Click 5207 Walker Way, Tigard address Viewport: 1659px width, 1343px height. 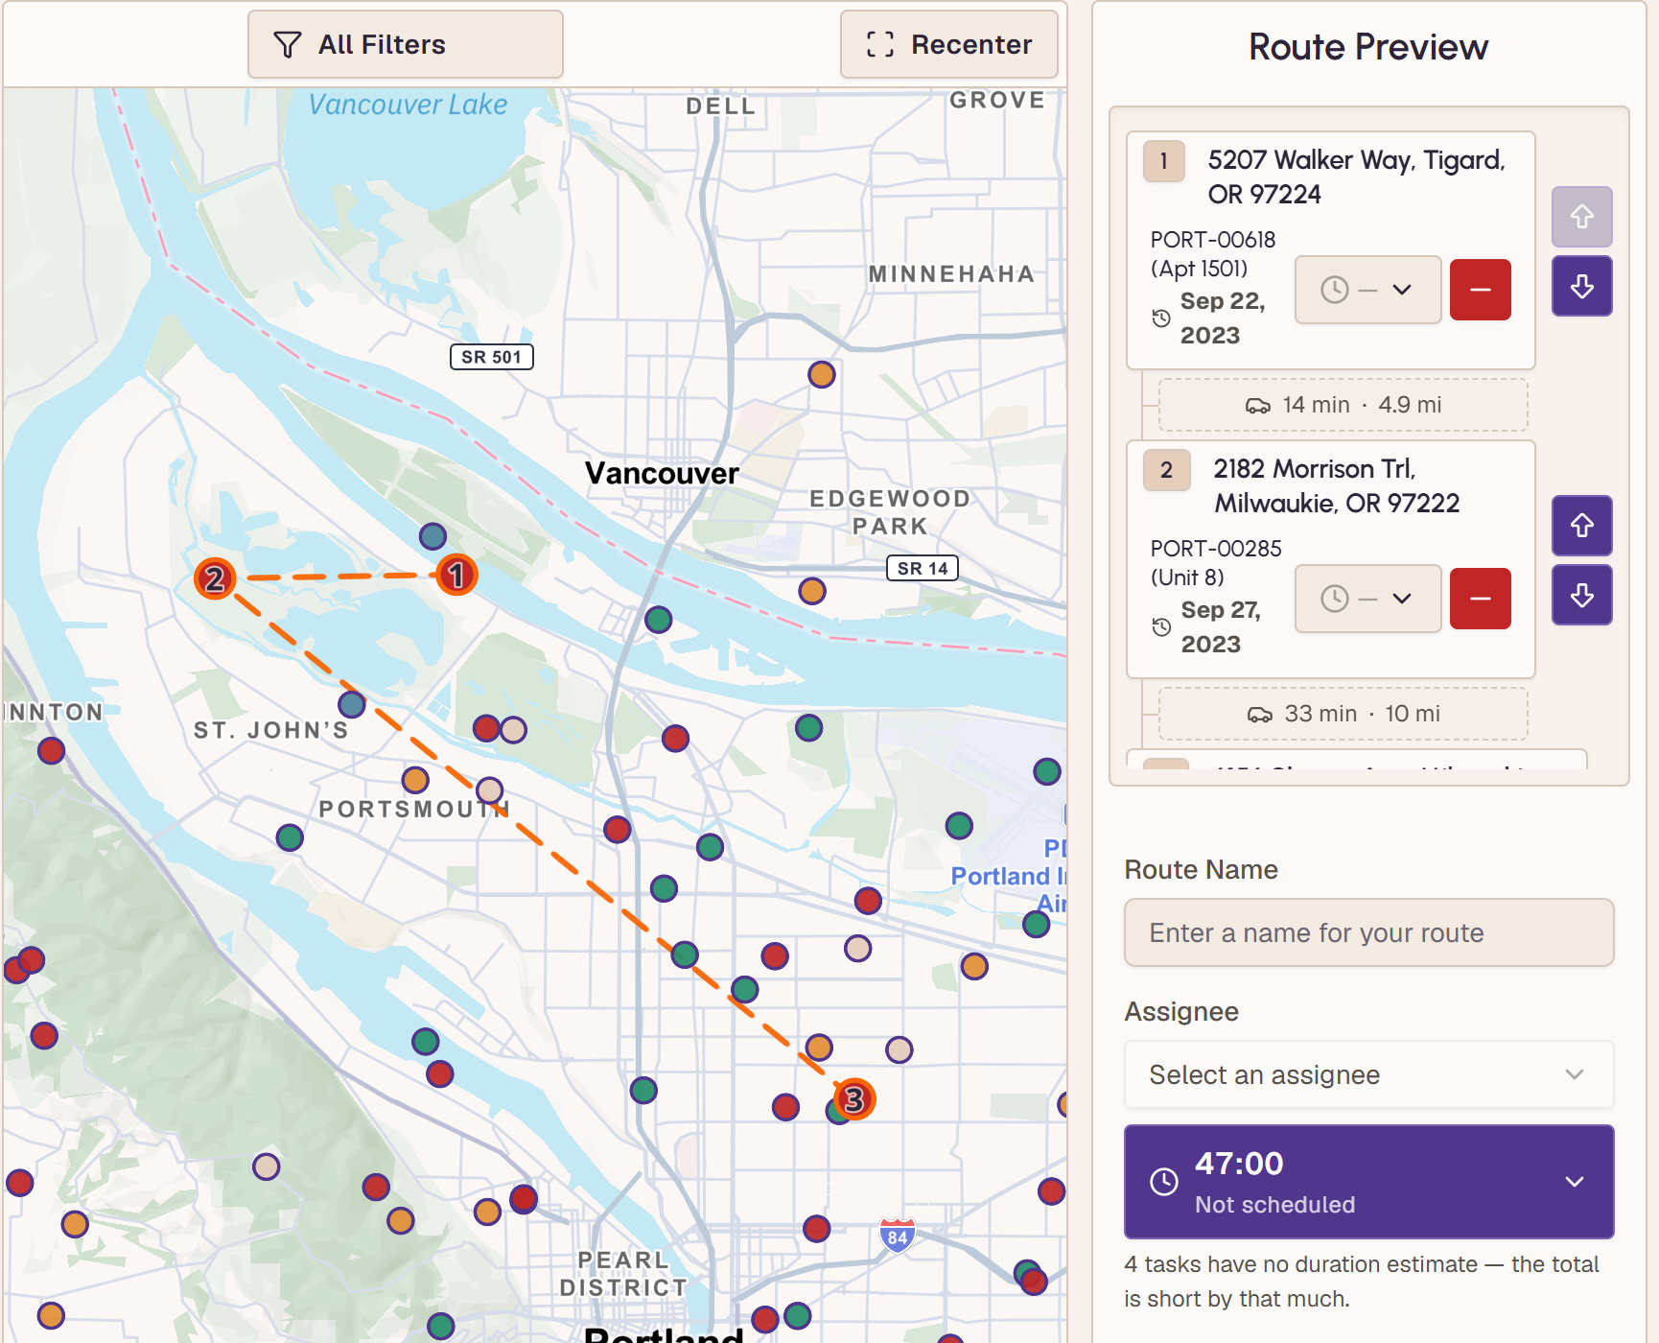[1356, 177]
